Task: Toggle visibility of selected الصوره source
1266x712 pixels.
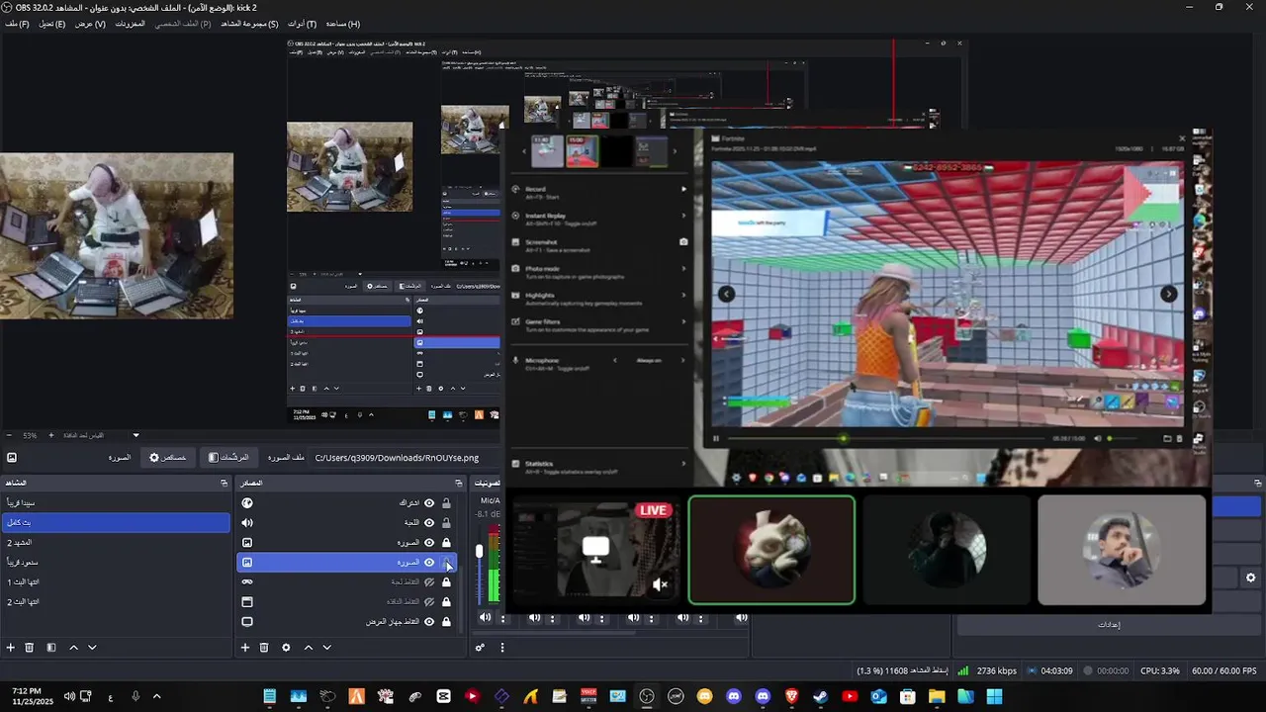Action: pos(429,562)
